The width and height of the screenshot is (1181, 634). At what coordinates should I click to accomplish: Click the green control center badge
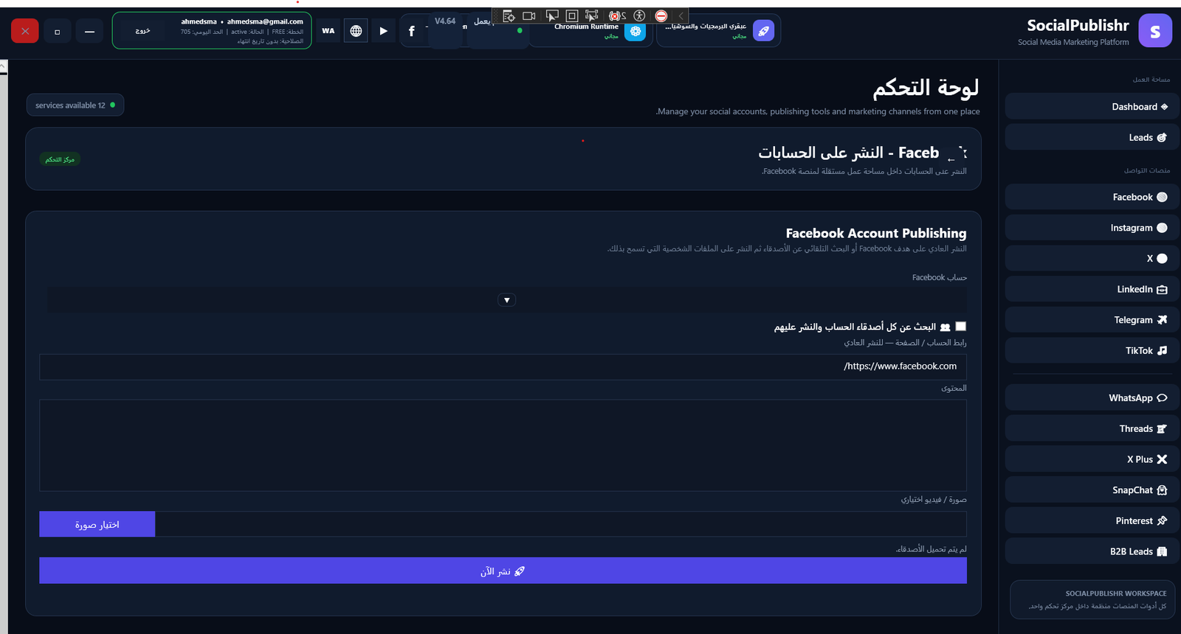point(60,159)
